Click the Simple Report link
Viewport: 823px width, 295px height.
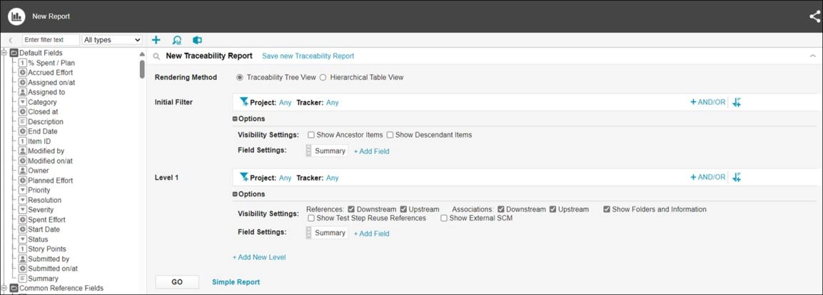(x=236, y=282)
